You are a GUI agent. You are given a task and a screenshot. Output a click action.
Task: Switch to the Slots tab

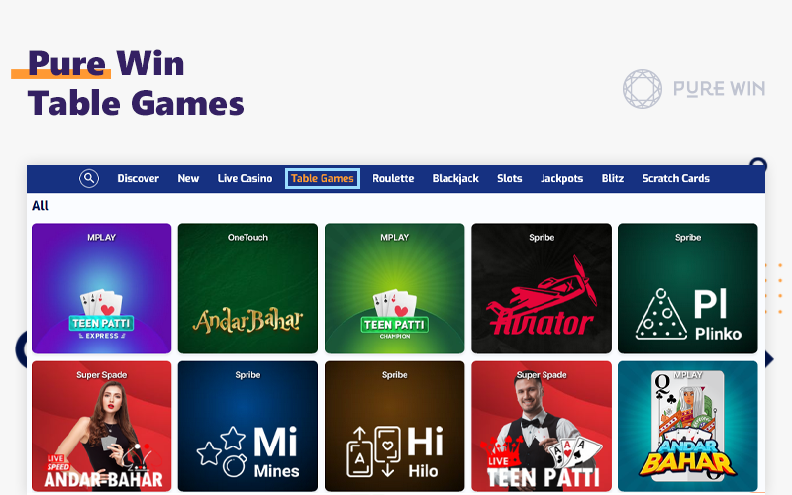pos(509,178)
